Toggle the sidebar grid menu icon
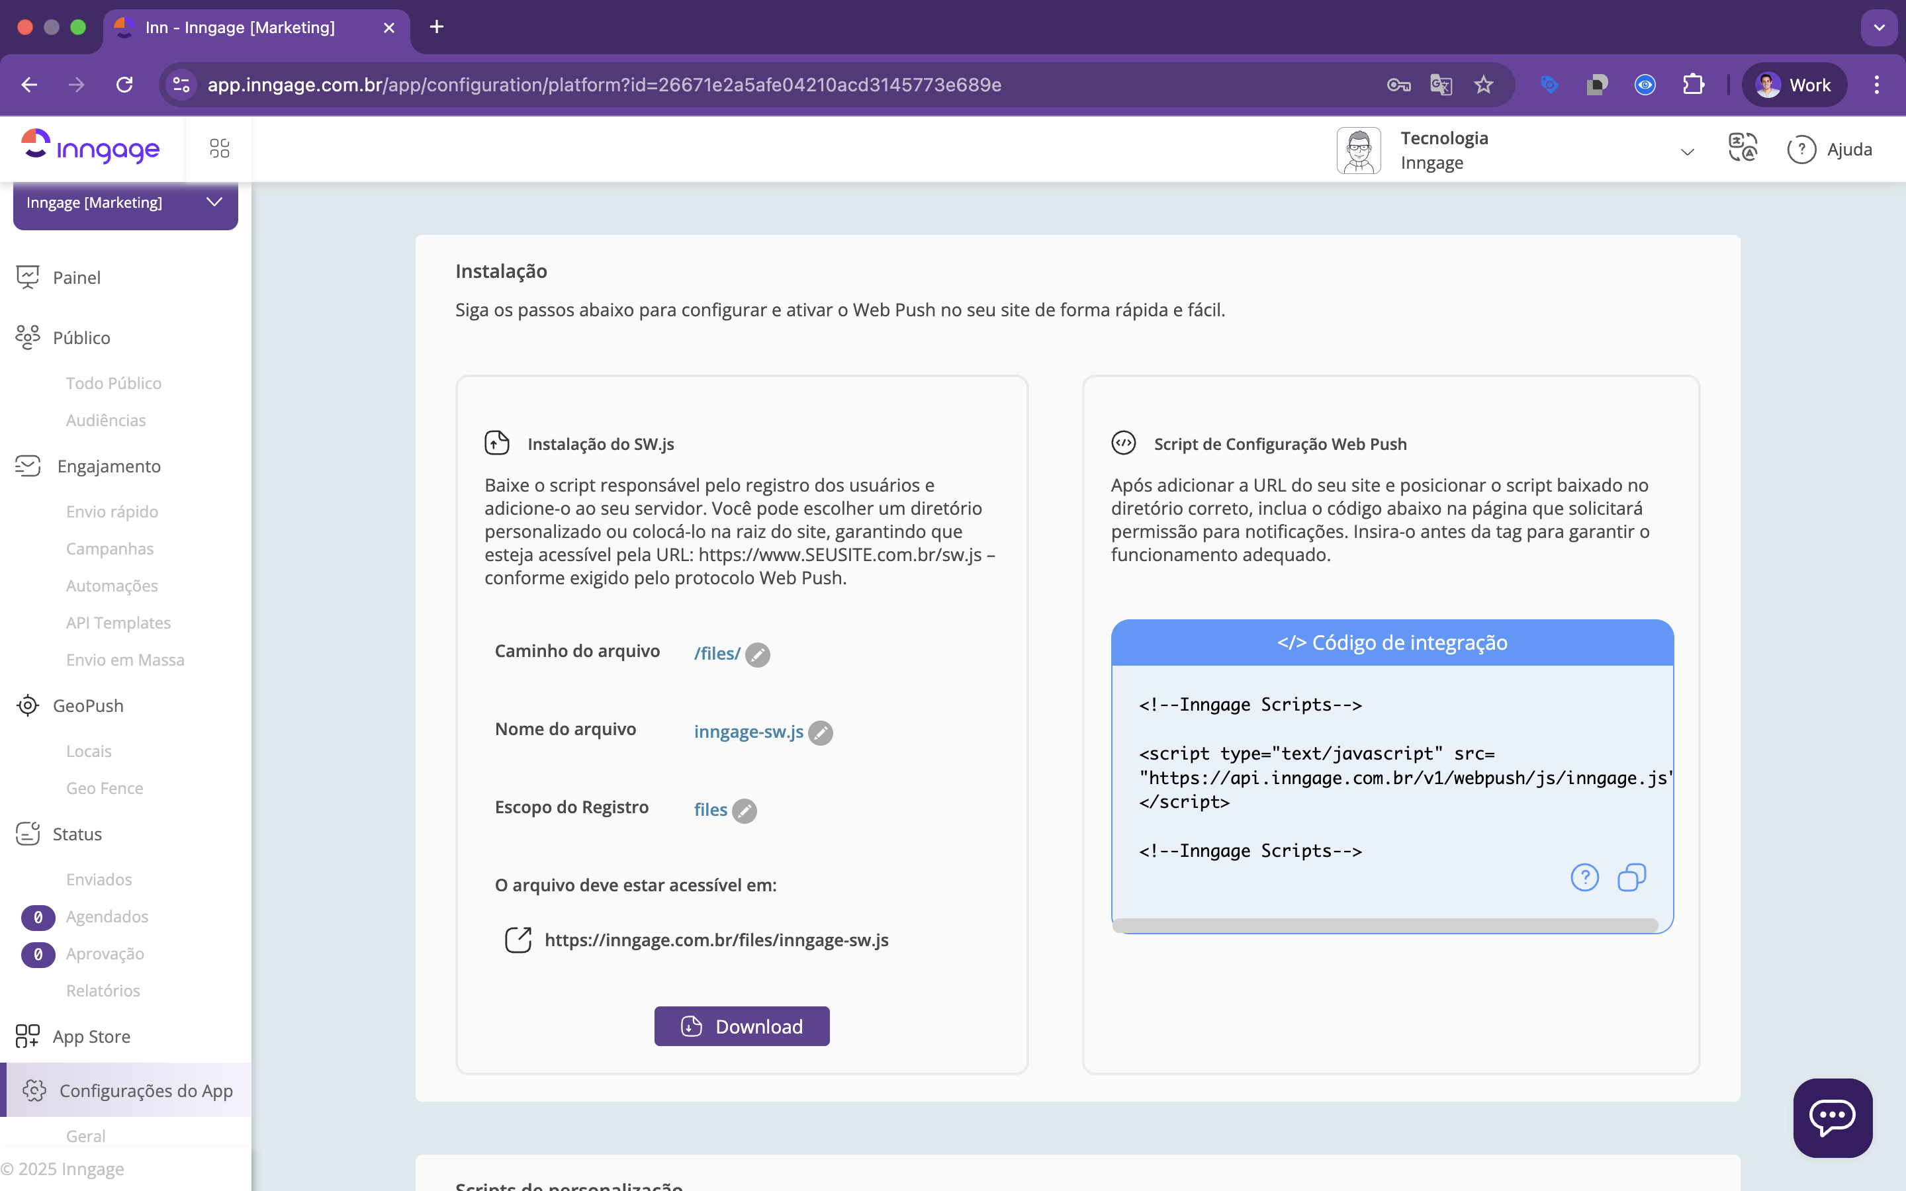Viewport: 1906px width, 1191px height. click(219, 149)
